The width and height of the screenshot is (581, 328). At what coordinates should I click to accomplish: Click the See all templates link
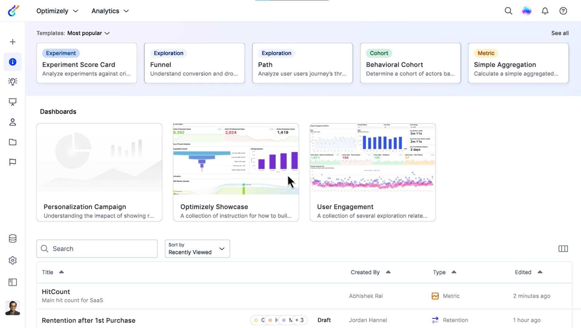(560, 33)
